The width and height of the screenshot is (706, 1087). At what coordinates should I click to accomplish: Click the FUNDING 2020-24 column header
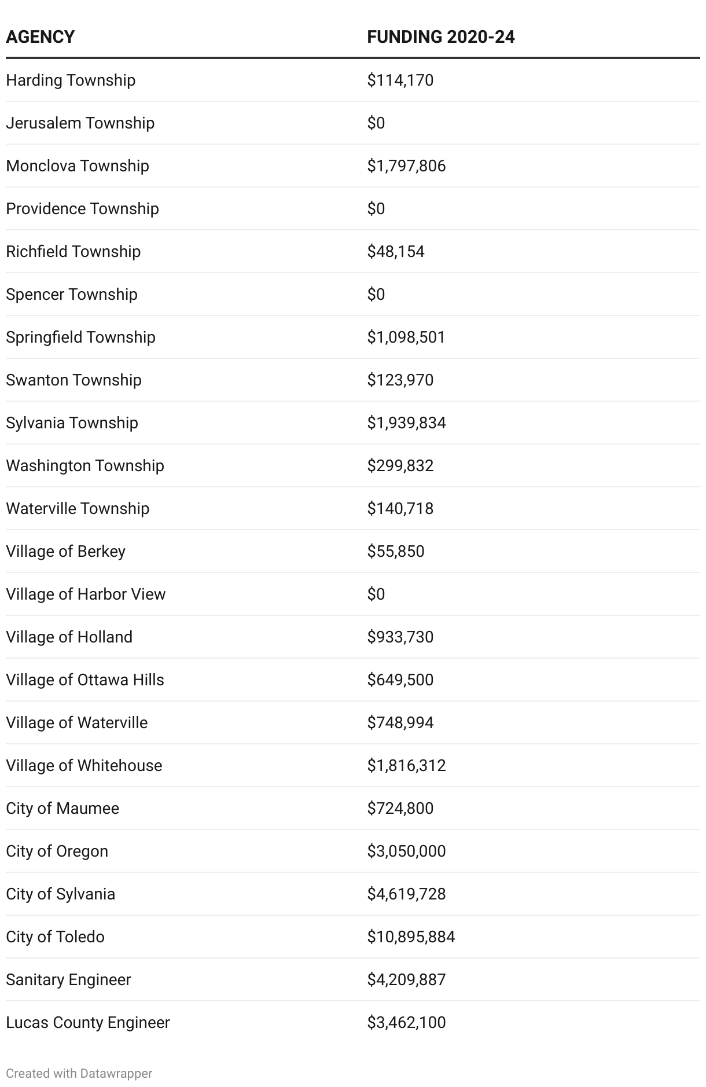(x=440, y=37)
